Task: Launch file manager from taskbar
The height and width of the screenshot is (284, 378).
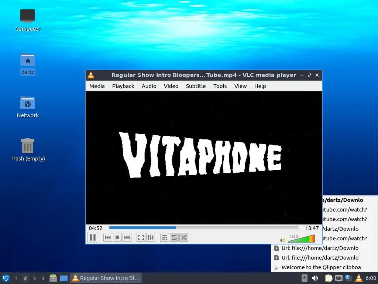Action: 53,278
